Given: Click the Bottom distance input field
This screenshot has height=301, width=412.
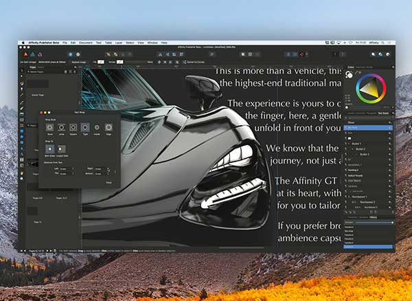Looking at the screenshot, I should coord(100,174).
